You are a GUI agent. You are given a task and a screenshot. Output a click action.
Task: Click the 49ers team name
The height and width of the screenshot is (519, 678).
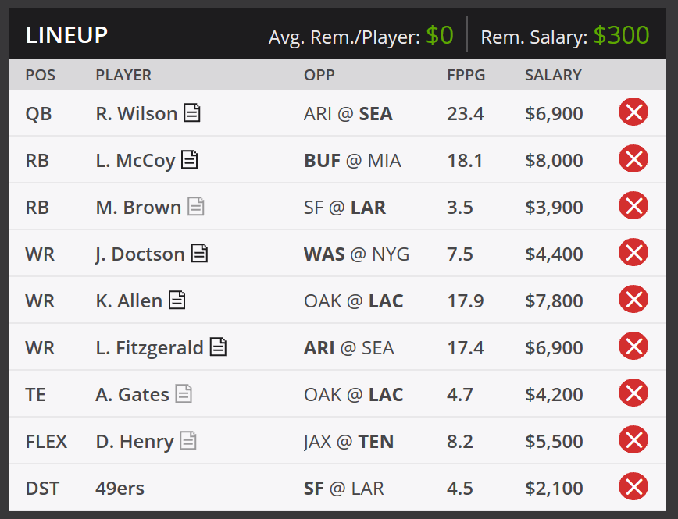[x=120, y=489]
